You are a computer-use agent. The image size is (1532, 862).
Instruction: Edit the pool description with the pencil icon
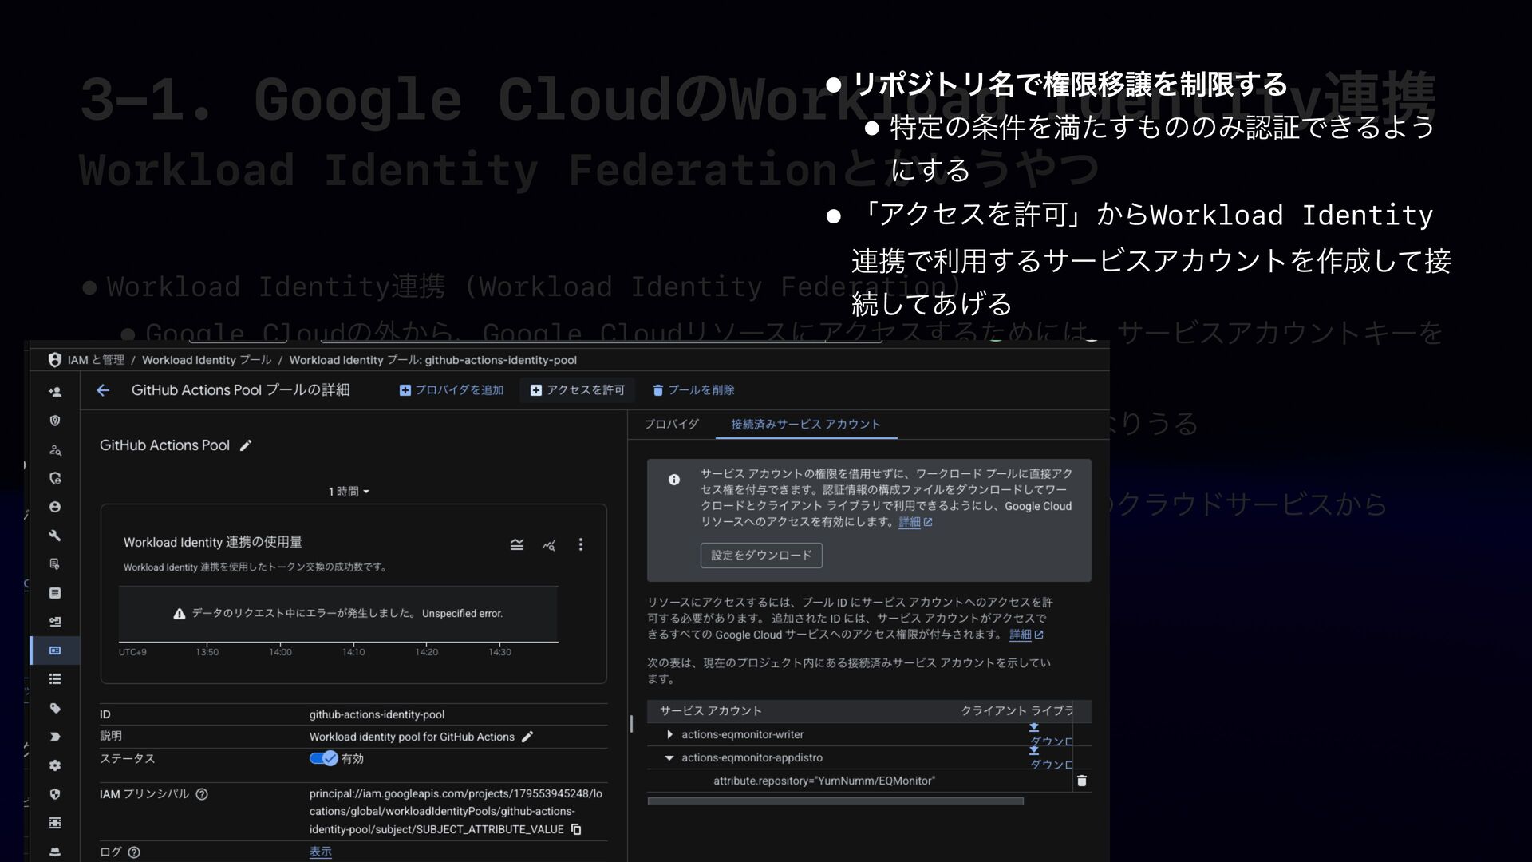527,737
